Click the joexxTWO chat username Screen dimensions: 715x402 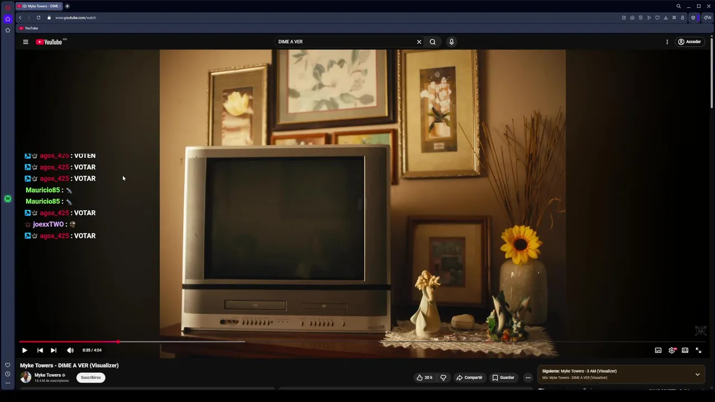point(48,224)
